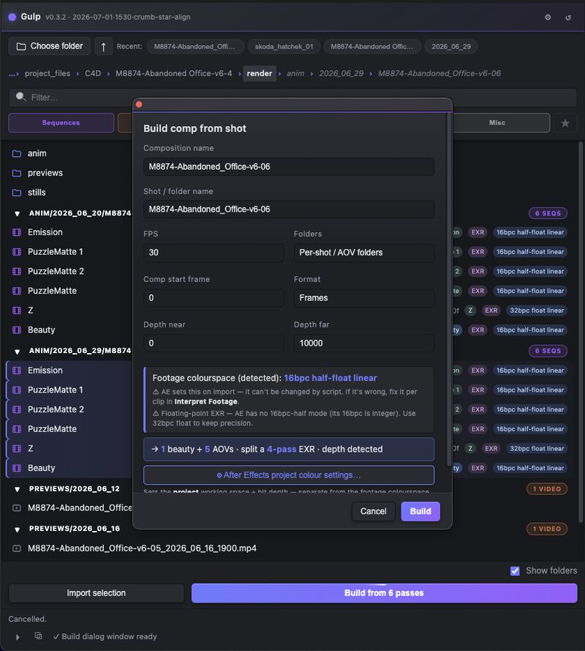585x651 pixels.
Task: Collapse the PREVIEWS/2026_06_16 group
Action: (x=17, y=529)
